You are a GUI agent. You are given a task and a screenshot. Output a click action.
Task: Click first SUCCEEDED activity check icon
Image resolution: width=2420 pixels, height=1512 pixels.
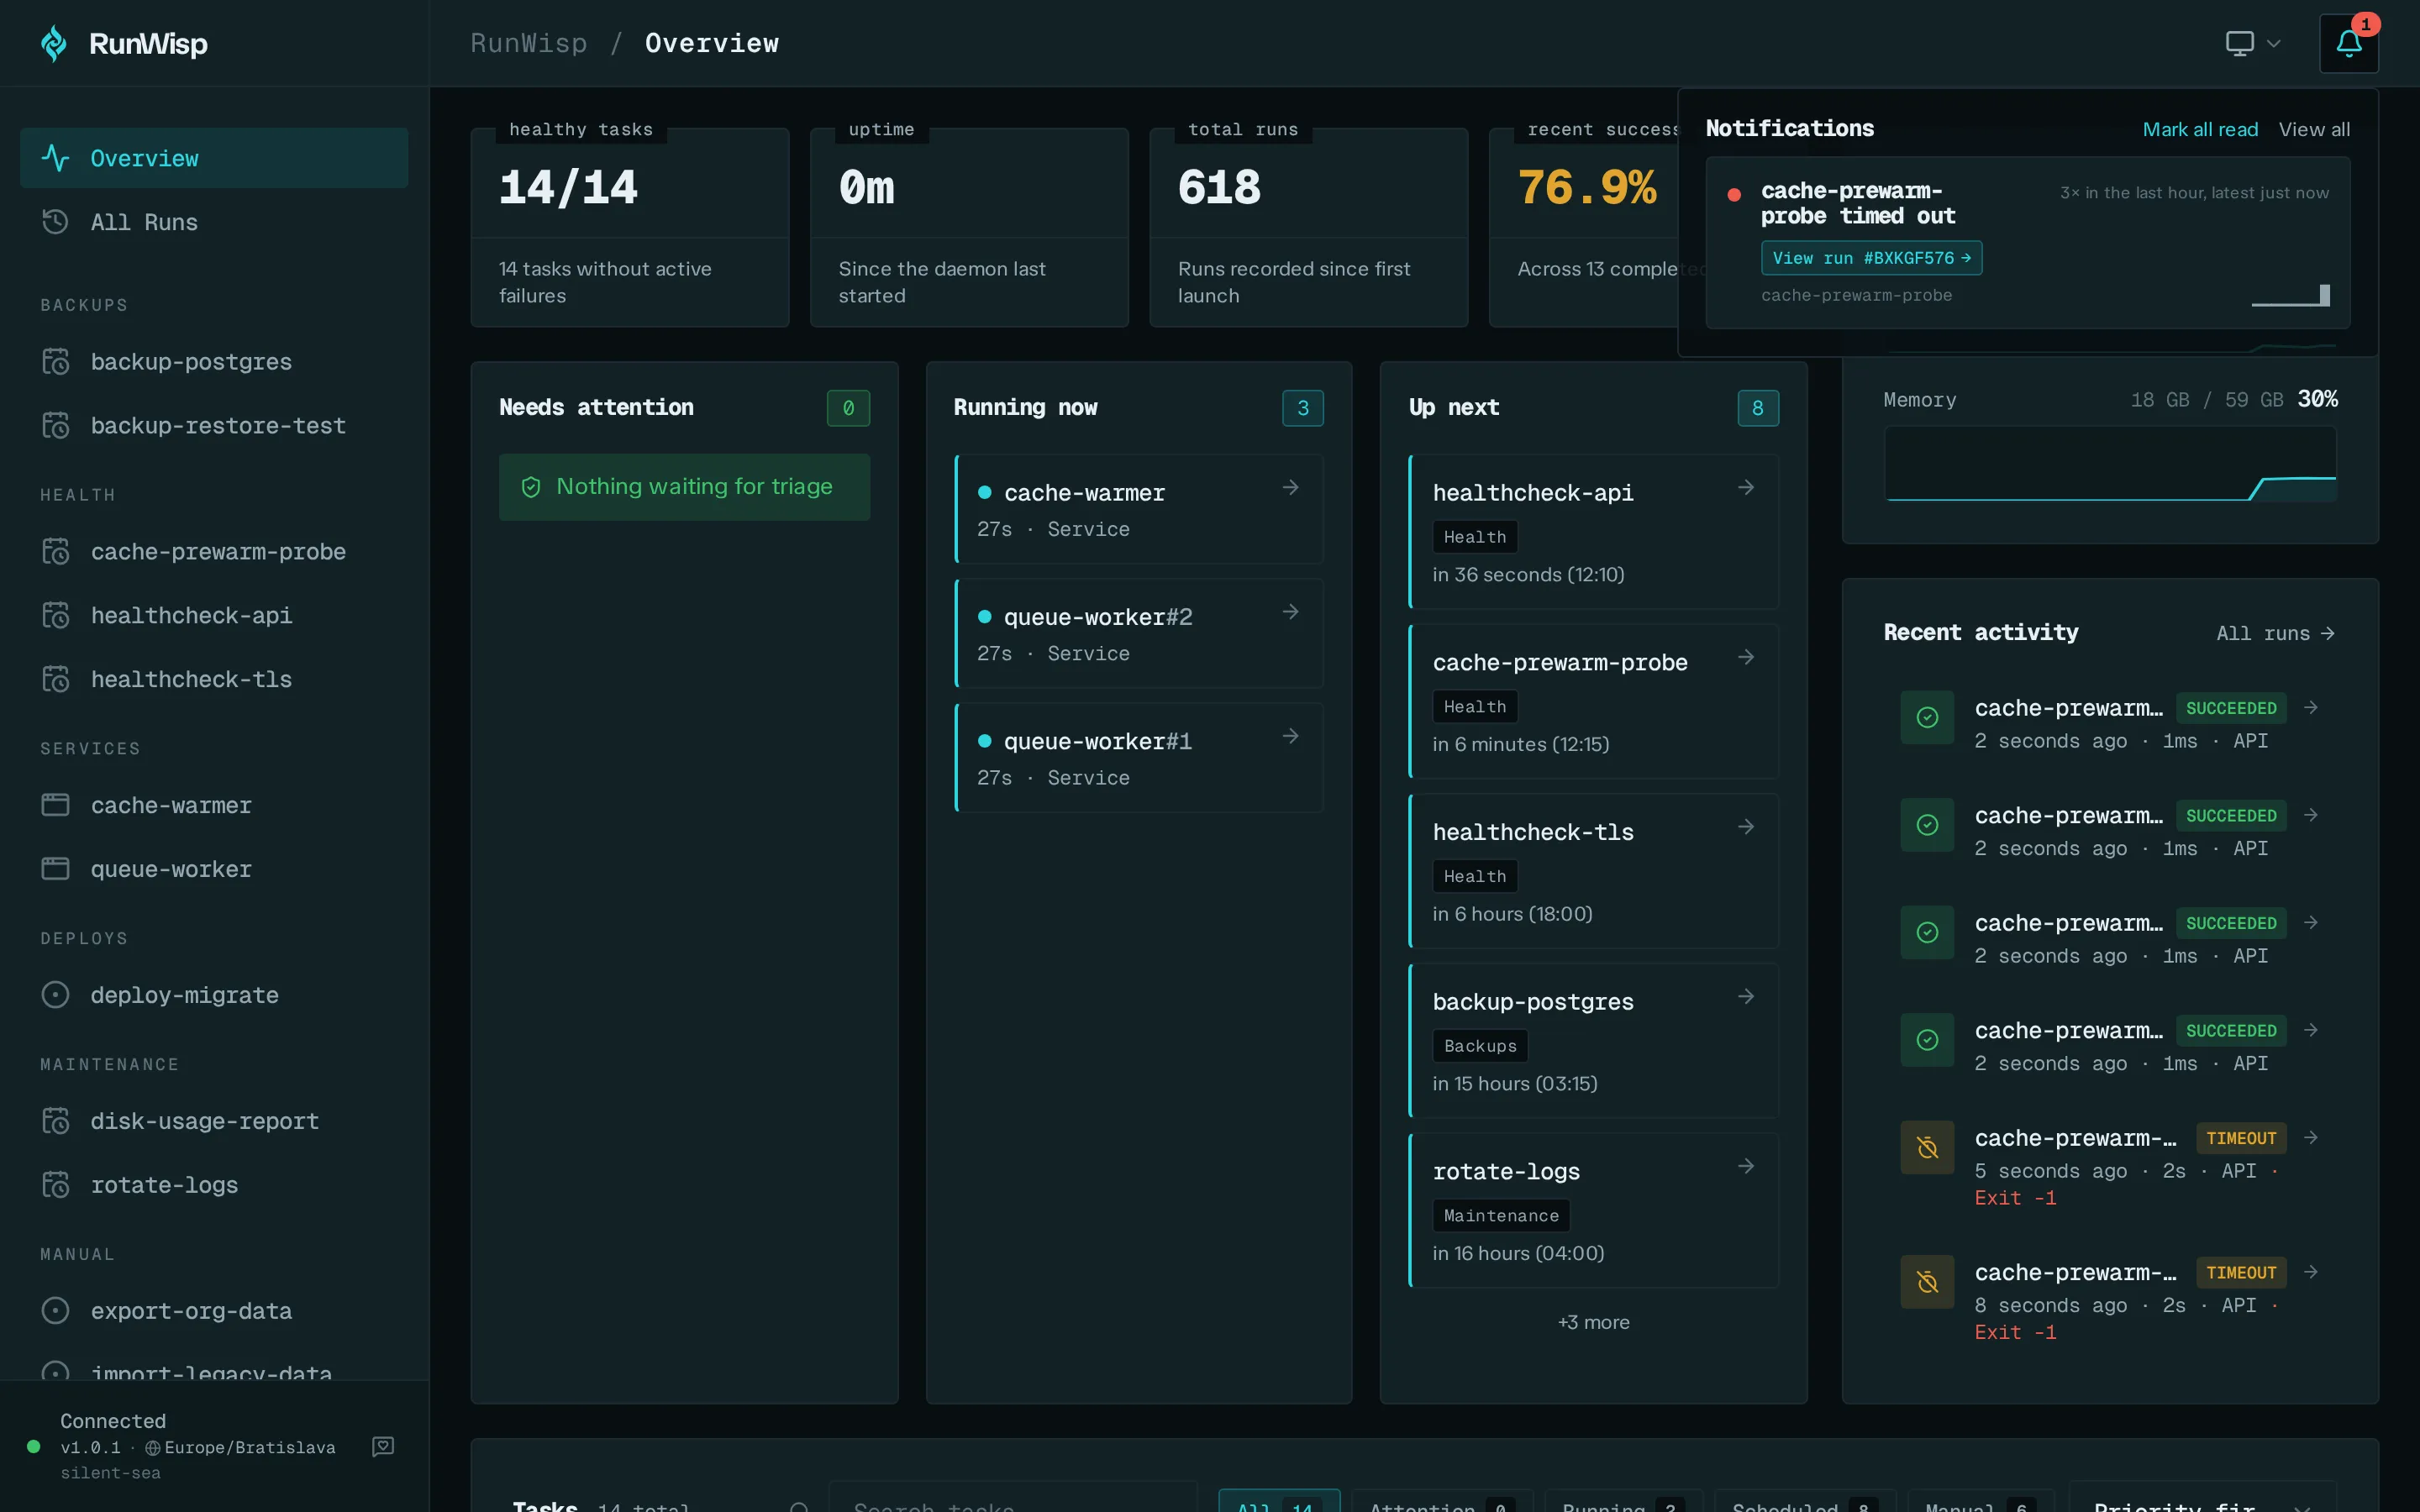click(x=1927, y=717)
